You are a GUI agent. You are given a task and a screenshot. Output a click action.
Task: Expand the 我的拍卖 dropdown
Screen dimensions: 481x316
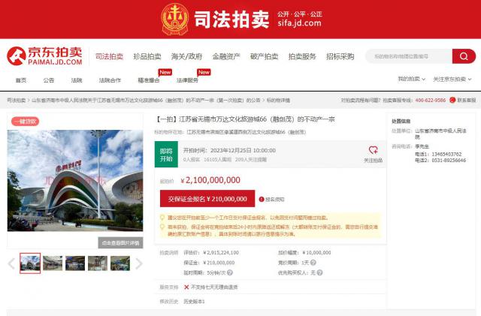click(x=412, y=79)
